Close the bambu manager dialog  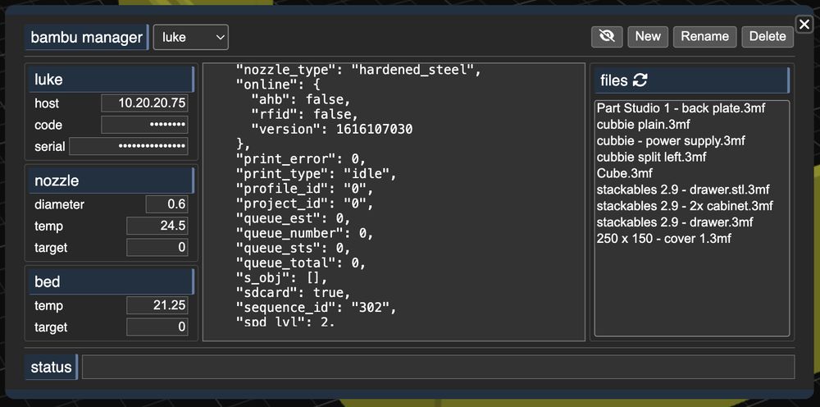point(804,24)
